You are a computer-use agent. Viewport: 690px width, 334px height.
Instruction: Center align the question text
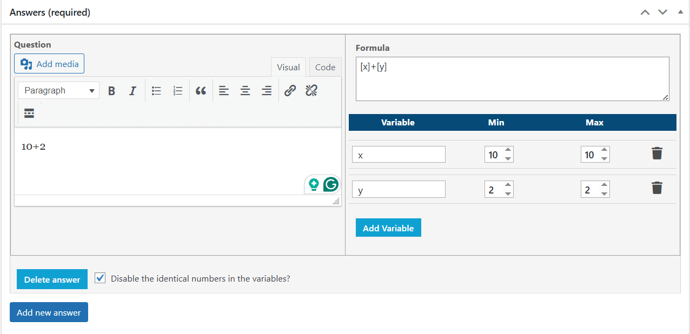coord(245,91)
